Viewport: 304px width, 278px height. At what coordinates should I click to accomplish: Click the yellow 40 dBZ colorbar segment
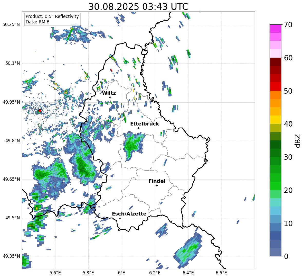(275, 120)
